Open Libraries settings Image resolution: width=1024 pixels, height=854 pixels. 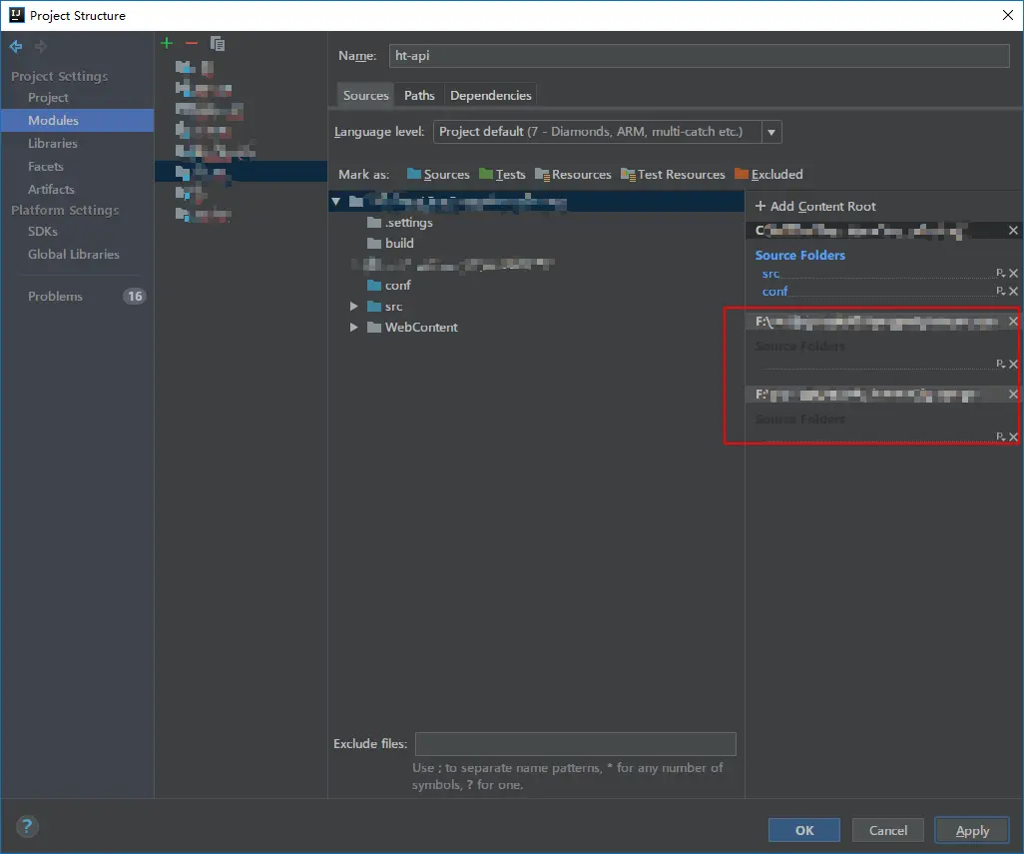[52, 143]
